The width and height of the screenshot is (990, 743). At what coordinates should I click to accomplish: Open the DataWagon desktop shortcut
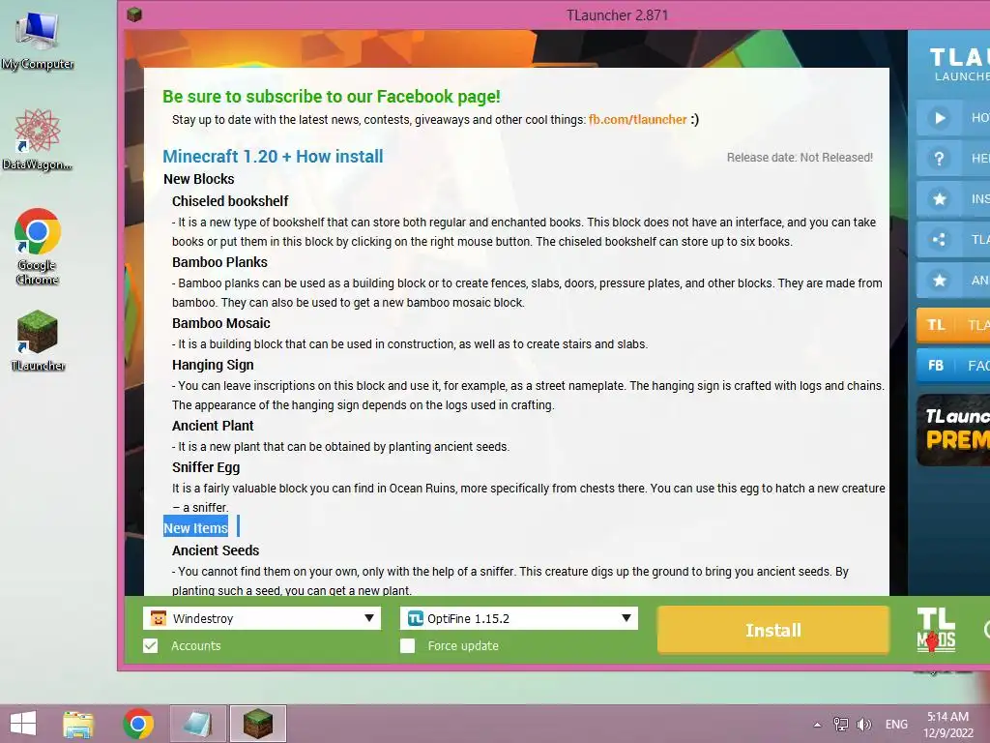[x=38, y=139]
